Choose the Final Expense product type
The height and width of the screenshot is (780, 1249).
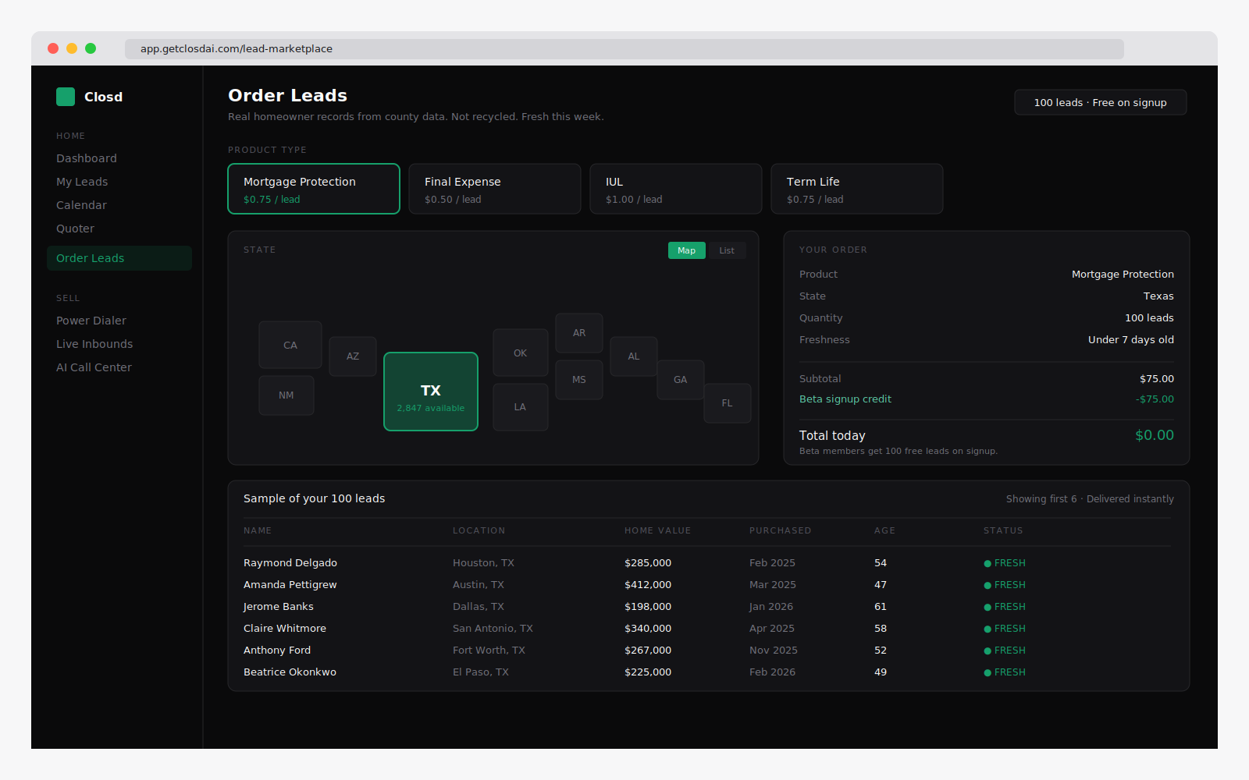[494, 189]
